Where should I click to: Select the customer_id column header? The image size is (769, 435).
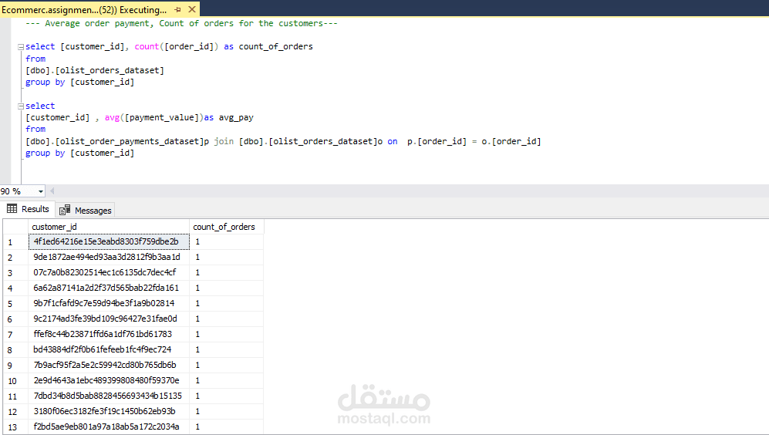[109, 227]
